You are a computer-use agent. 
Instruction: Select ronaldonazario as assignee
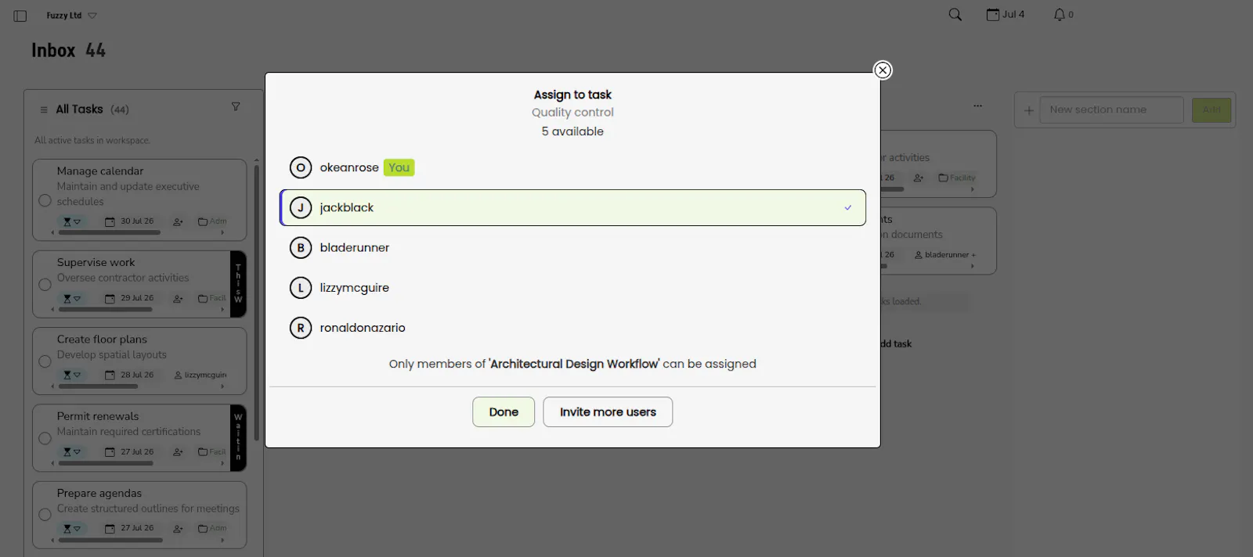click(x=572, y=328)
